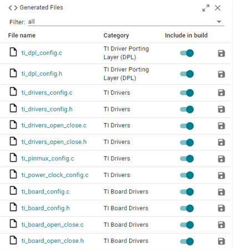Click the Filter field showing all
This screenshot has height=249, width=233.
pos(126,22)
